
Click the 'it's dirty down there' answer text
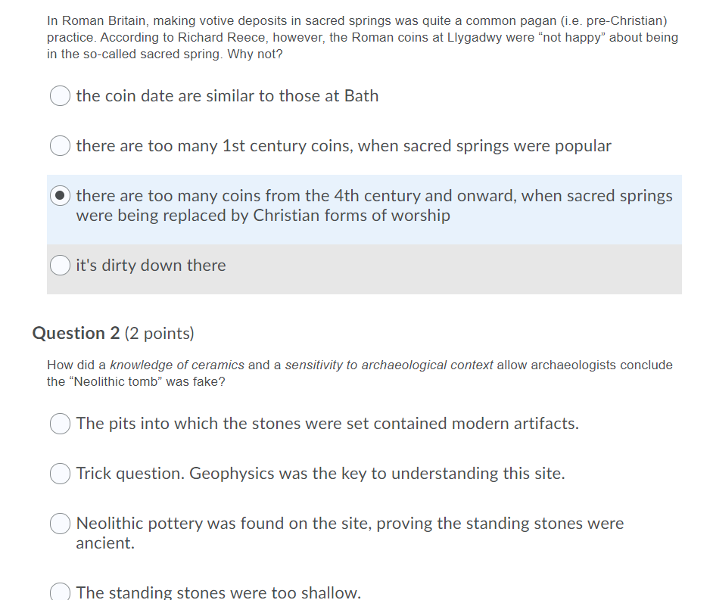[150, 266]
